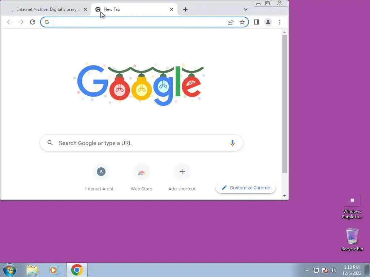The image size is (370, 277).
Task: Click the page vertical scrollbar thumb
Action: click(285, 104)
